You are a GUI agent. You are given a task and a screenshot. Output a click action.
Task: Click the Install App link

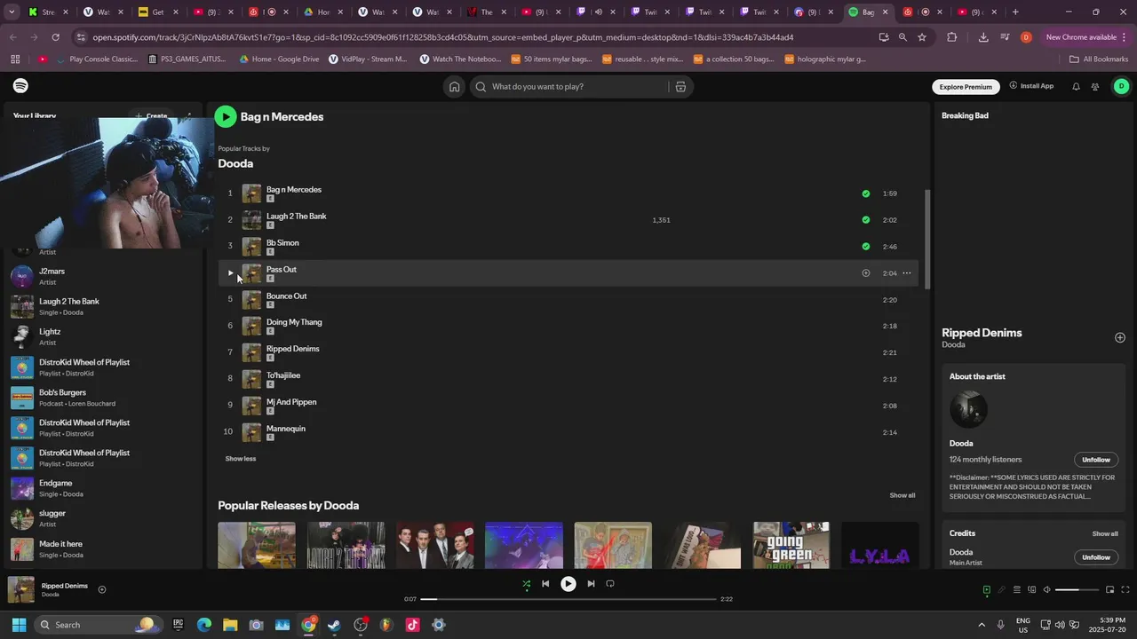pyautogui.click(x=1031, y=86)
